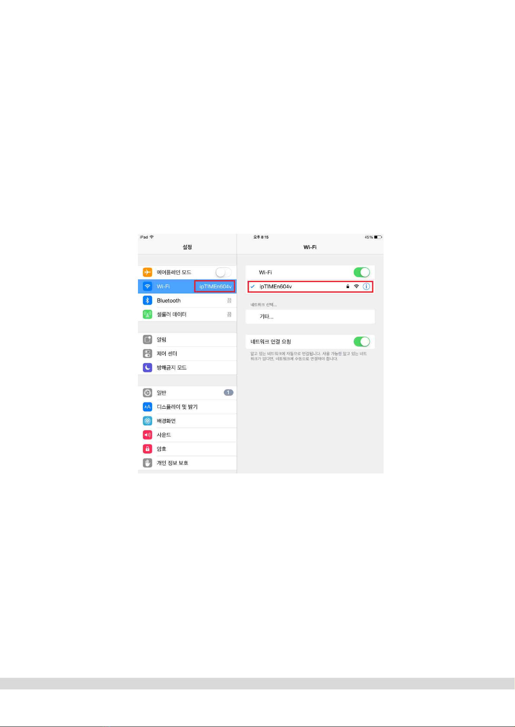Select the Wi-Fi row in settings sidebar

point(187,286)
